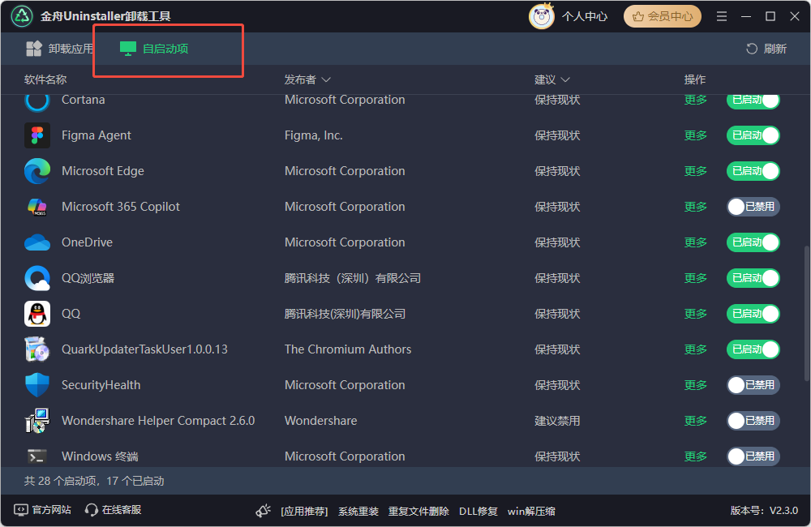Click the OneDrive cloud icon
Viewport: 811px width, 527px height.
[37, 242]
